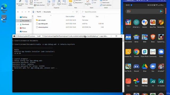Open Properties in the ribbon

tap(88, 3)
